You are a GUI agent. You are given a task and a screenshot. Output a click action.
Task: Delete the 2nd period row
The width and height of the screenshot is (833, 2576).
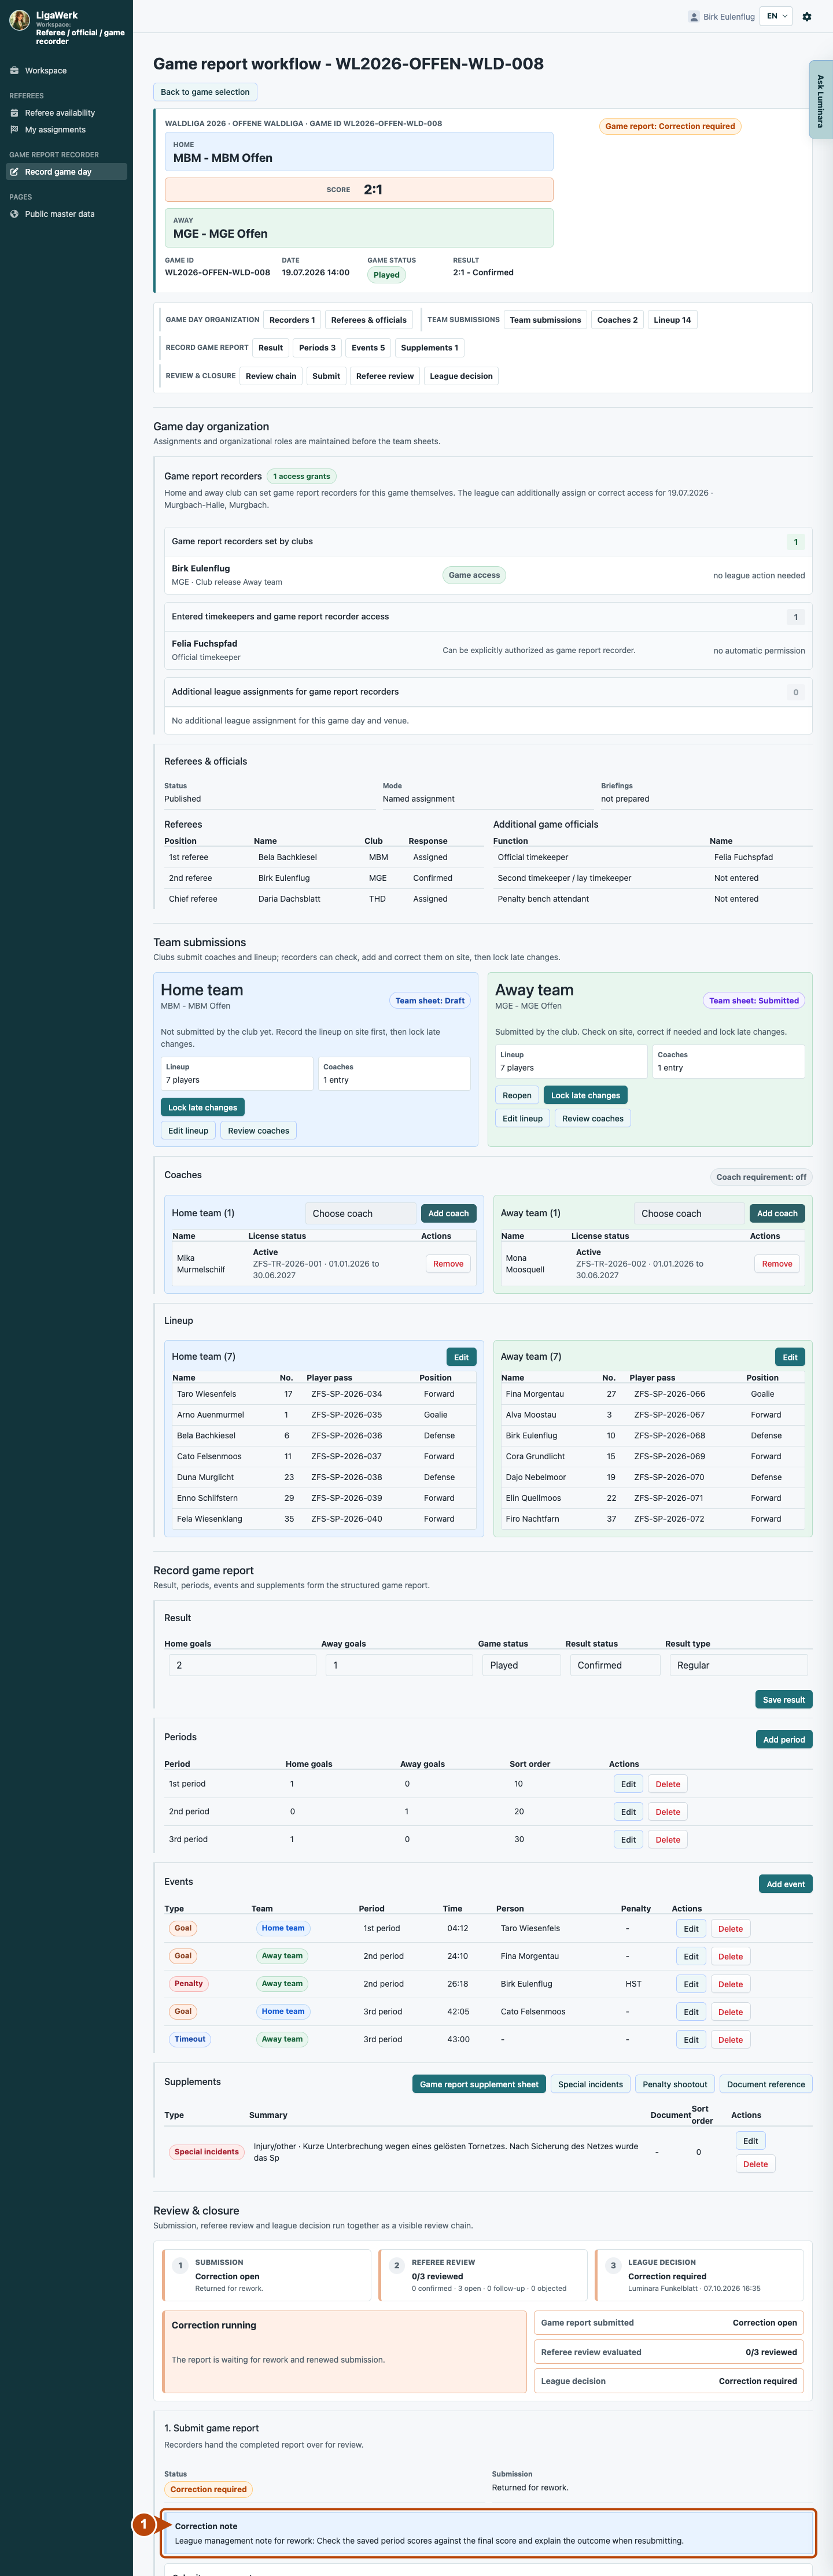point(668,1812)
